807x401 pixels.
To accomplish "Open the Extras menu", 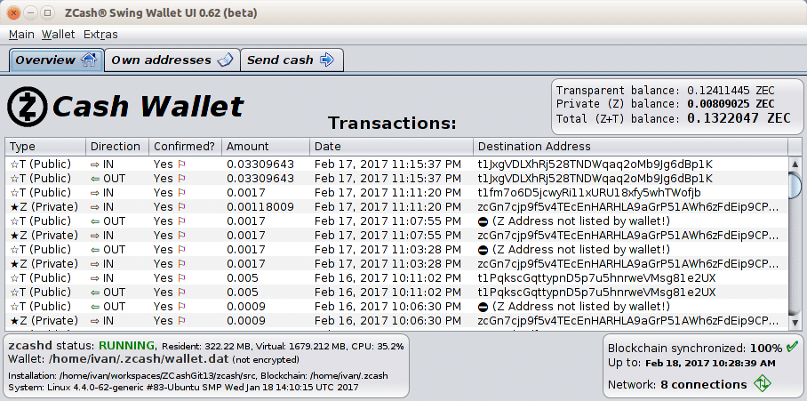I will pyautogui.click(x=100, y=35).
